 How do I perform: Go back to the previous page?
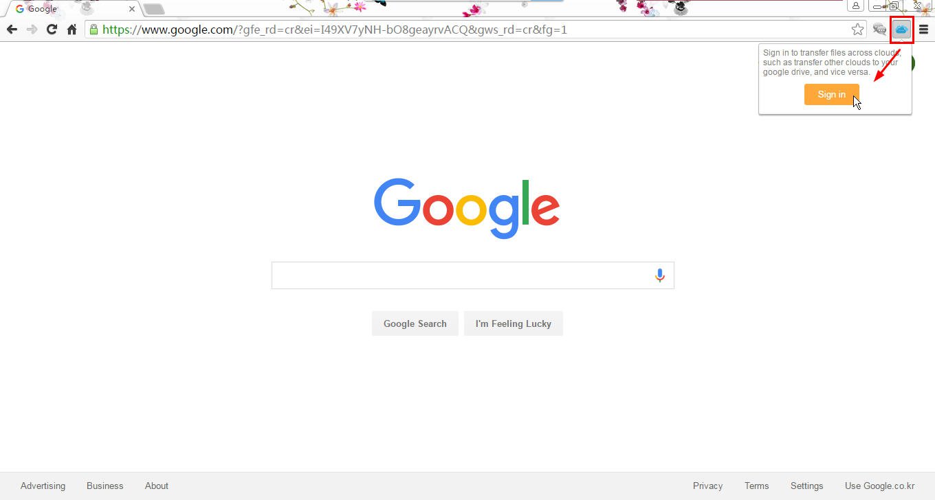click(12, 30)
